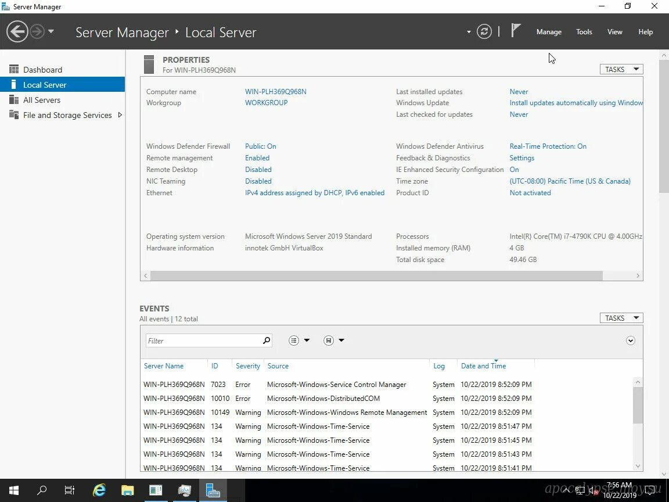Open the firewall setting Public: On
This screenshot has width=669, height=502.
[260, 146]
